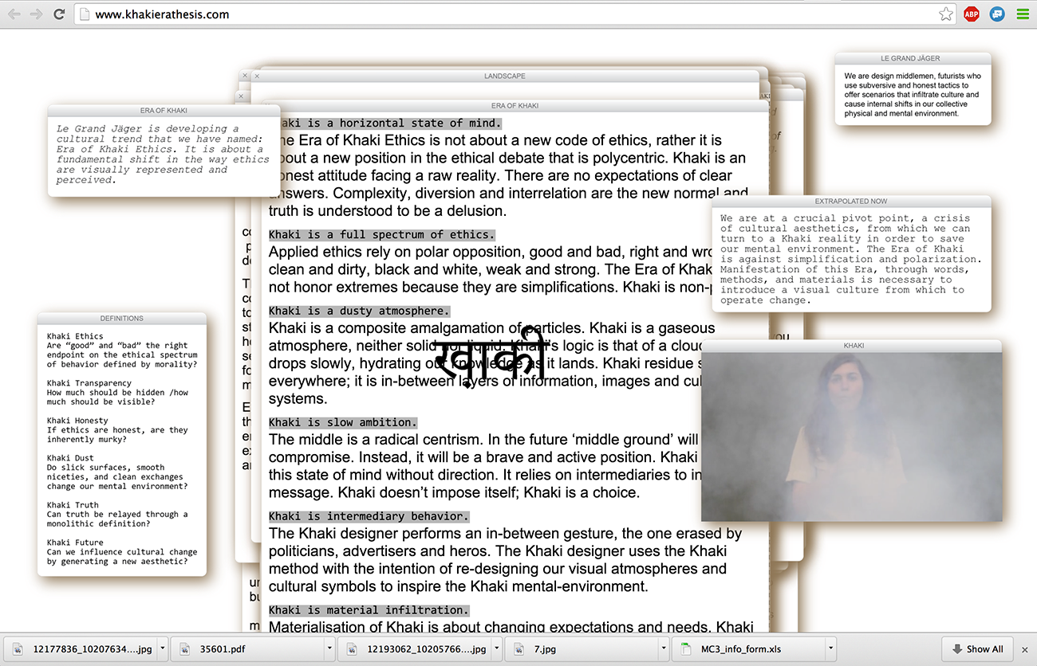The height and width of the screenshot is (666, 1037).
Task: Select the LE GRAND JÄGER window title bar
Action: pyautogui.click(x=913, y=59)
